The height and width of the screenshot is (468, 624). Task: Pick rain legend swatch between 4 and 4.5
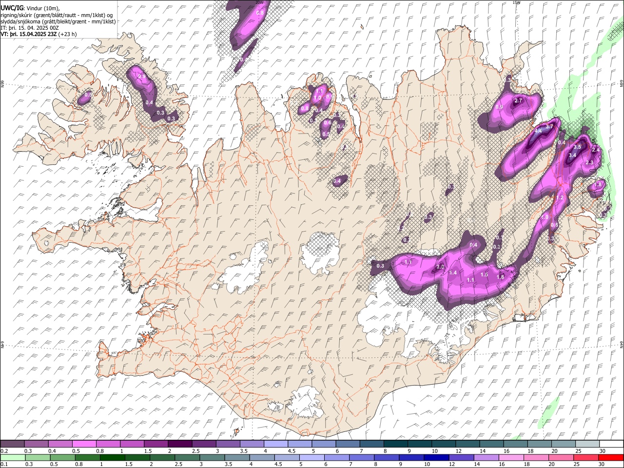(262, 457)
